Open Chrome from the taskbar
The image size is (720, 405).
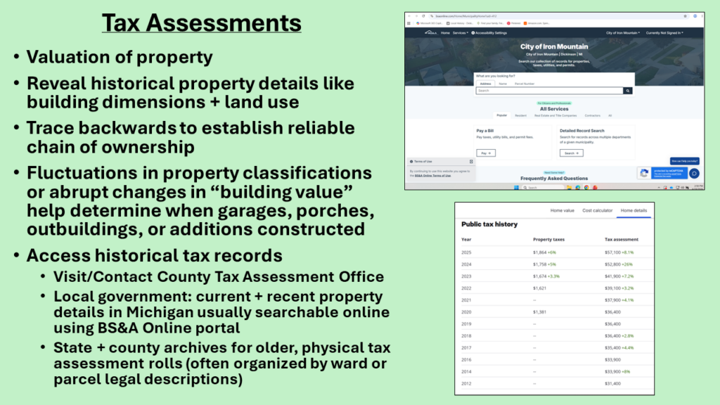[586, 187]
